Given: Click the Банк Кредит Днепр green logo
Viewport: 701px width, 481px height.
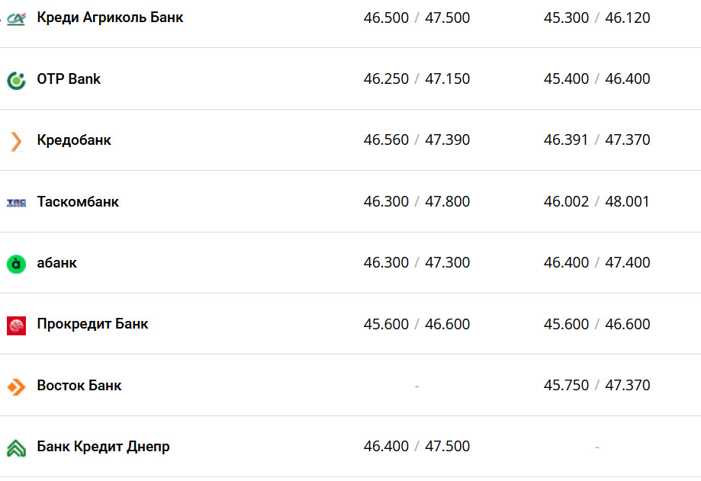Looking at the screenshot, I should (16, 447).
